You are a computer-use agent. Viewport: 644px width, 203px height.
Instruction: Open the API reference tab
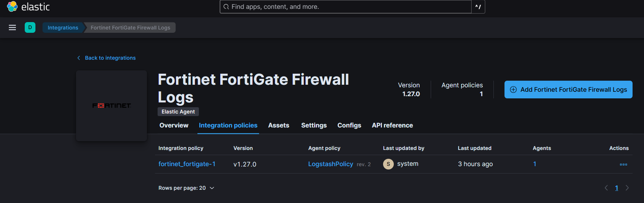tap(392, 125)
